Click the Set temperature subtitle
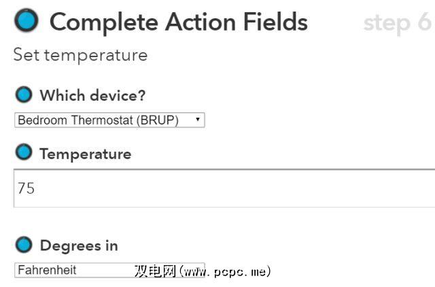 point(80,55)
